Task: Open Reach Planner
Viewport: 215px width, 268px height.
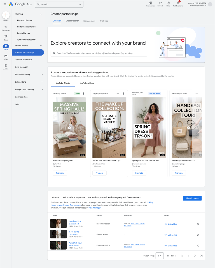Action: [x=24, y=33]
